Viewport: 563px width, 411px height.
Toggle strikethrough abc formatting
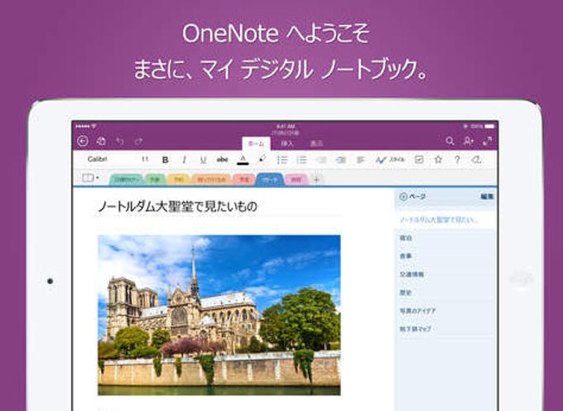click(x=222, y=160)
